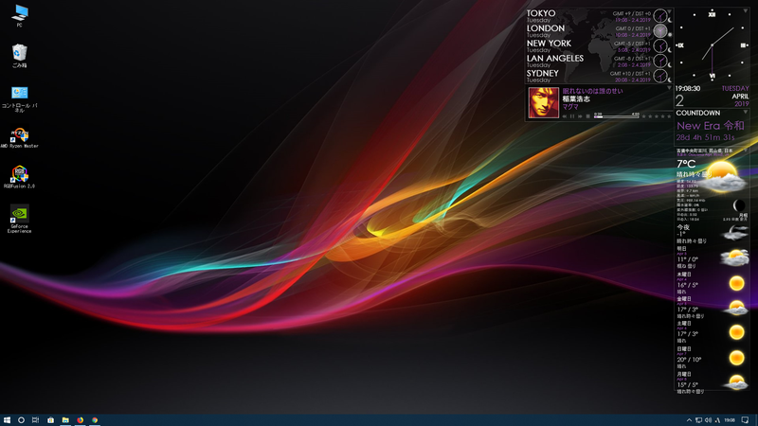
Task: Expand Countdown widget dropdown arrow
Action: click(x=747, y=112)
